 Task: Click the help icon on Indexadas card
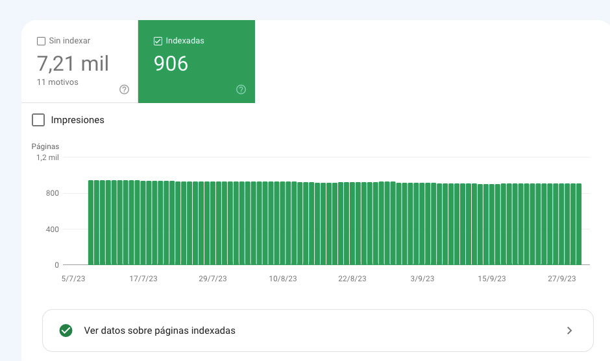[x=241, y=89]
